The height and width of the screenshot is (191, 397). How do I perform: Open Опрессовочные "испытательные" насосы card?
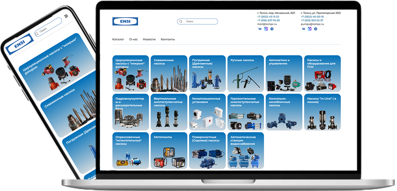131,150
